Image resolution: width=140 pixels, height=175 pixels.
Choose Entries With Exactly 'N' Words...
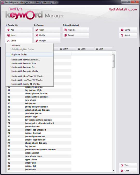(x=30, y=84)
